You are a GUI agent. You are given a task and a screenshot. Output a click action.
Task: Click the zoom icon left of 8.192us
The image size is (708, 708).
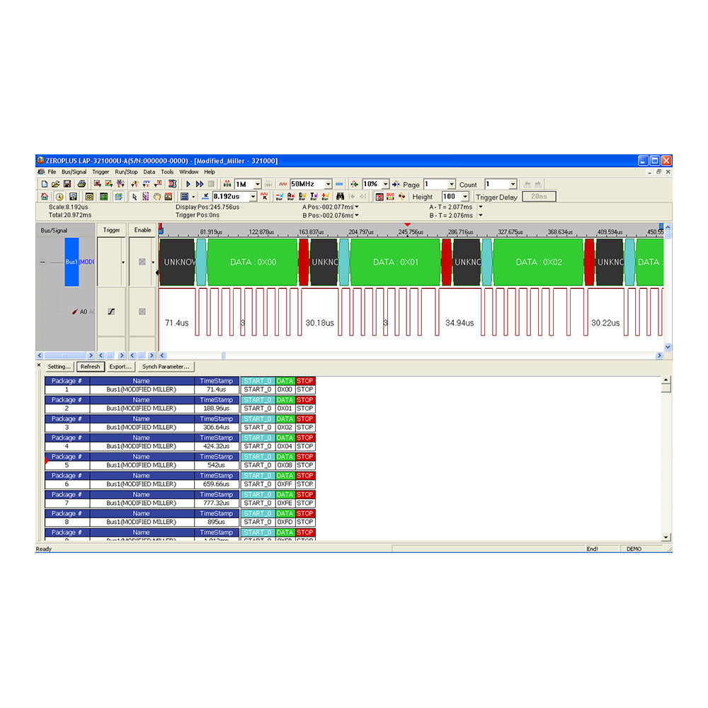pyautogui.click(x=205, y=196)
